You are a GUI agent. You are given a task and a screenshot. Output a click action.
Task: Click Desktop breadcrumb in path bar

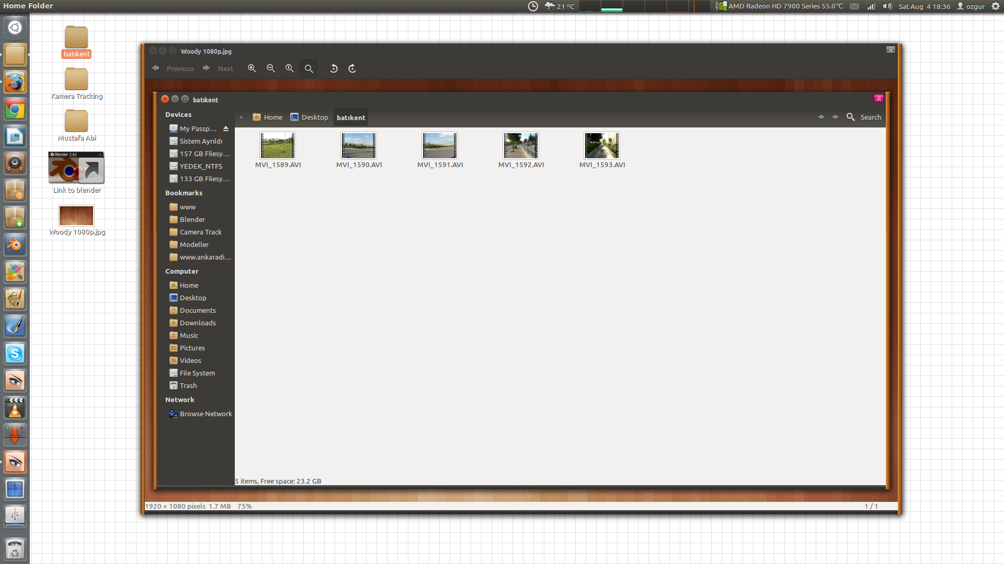(309, 118)
